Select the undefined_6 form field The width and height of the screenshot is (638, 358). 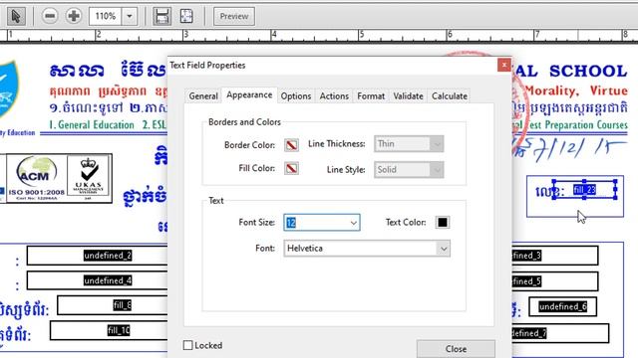(562, 306)
